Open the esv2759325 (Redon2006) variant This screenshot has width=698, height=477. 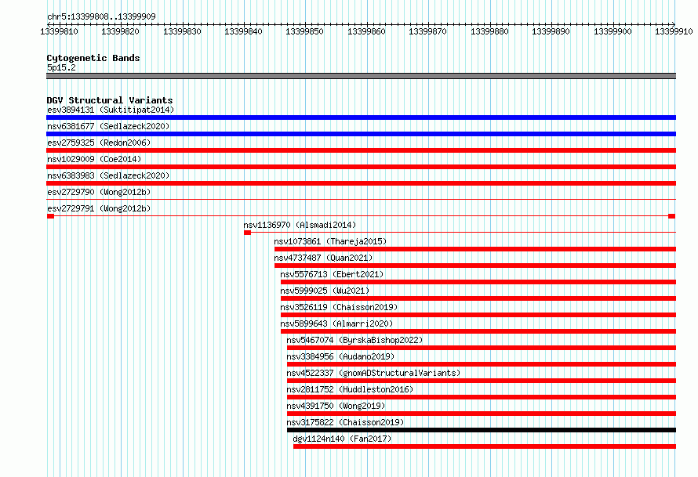click(x=99, y=143)
